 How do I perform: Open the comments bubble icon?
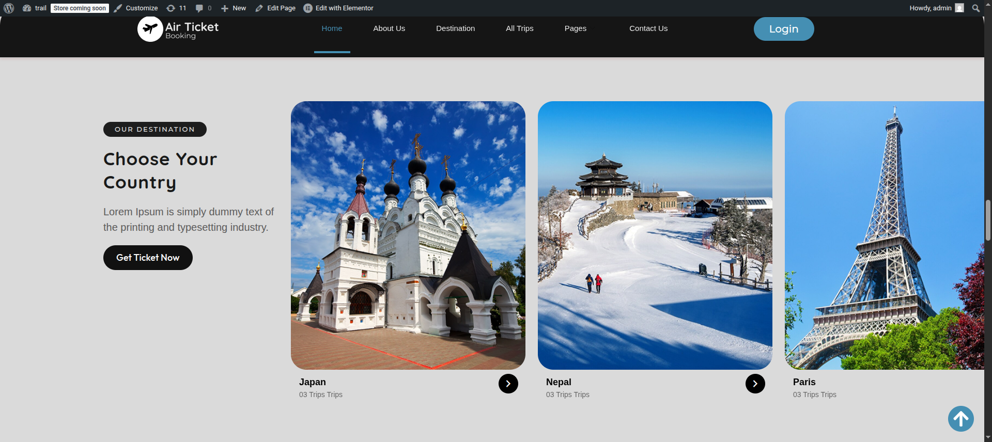click(x=199, y=8)
